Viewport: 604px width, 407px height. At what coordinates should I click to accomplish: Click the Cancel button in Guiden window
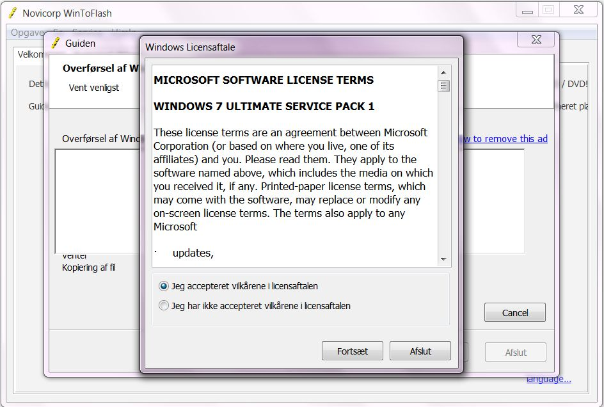514,312
